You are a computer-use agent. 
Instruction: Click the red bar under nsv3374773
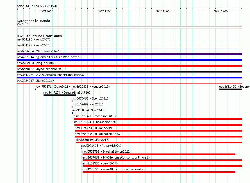tap(159, 131)
